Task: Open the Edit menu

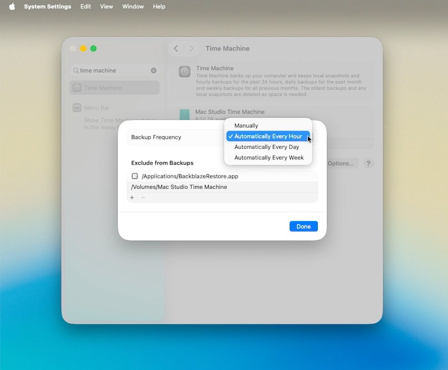Action: point(86,7)
